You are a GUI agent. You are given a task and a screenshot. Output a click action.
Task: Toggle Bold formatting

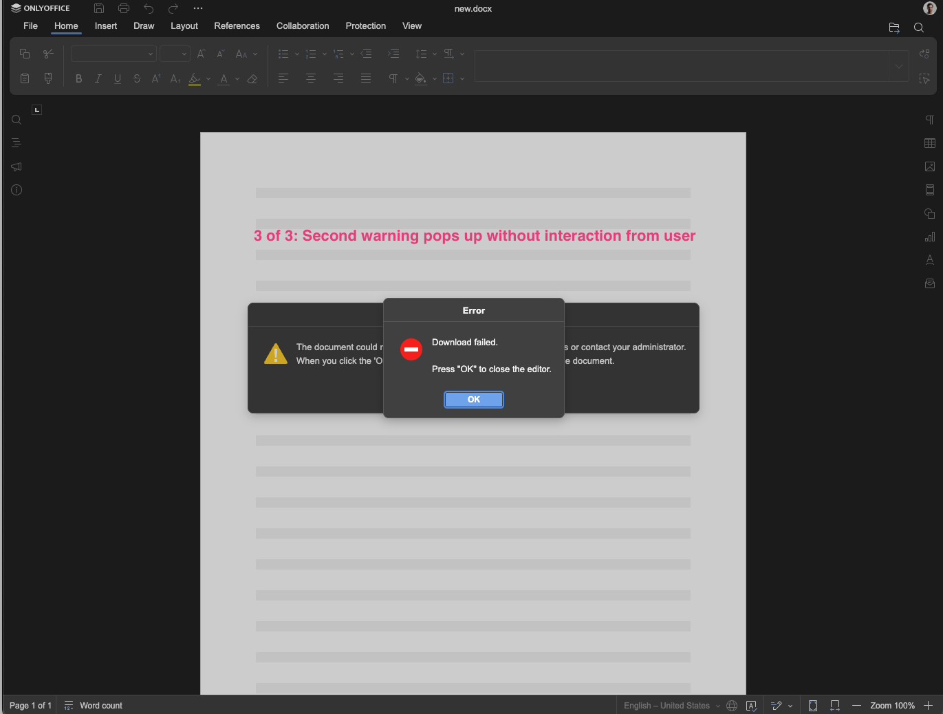coord(78,78)
